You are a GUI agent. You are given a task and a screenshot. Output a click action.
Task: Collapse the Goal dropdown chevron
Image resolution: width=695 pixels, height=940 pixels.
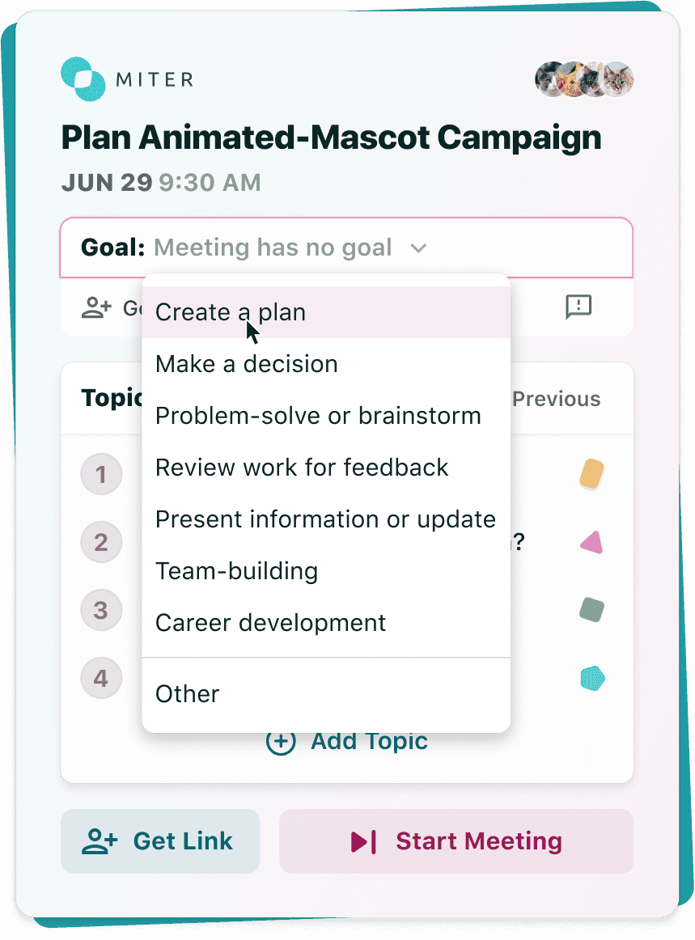(418, 248)
